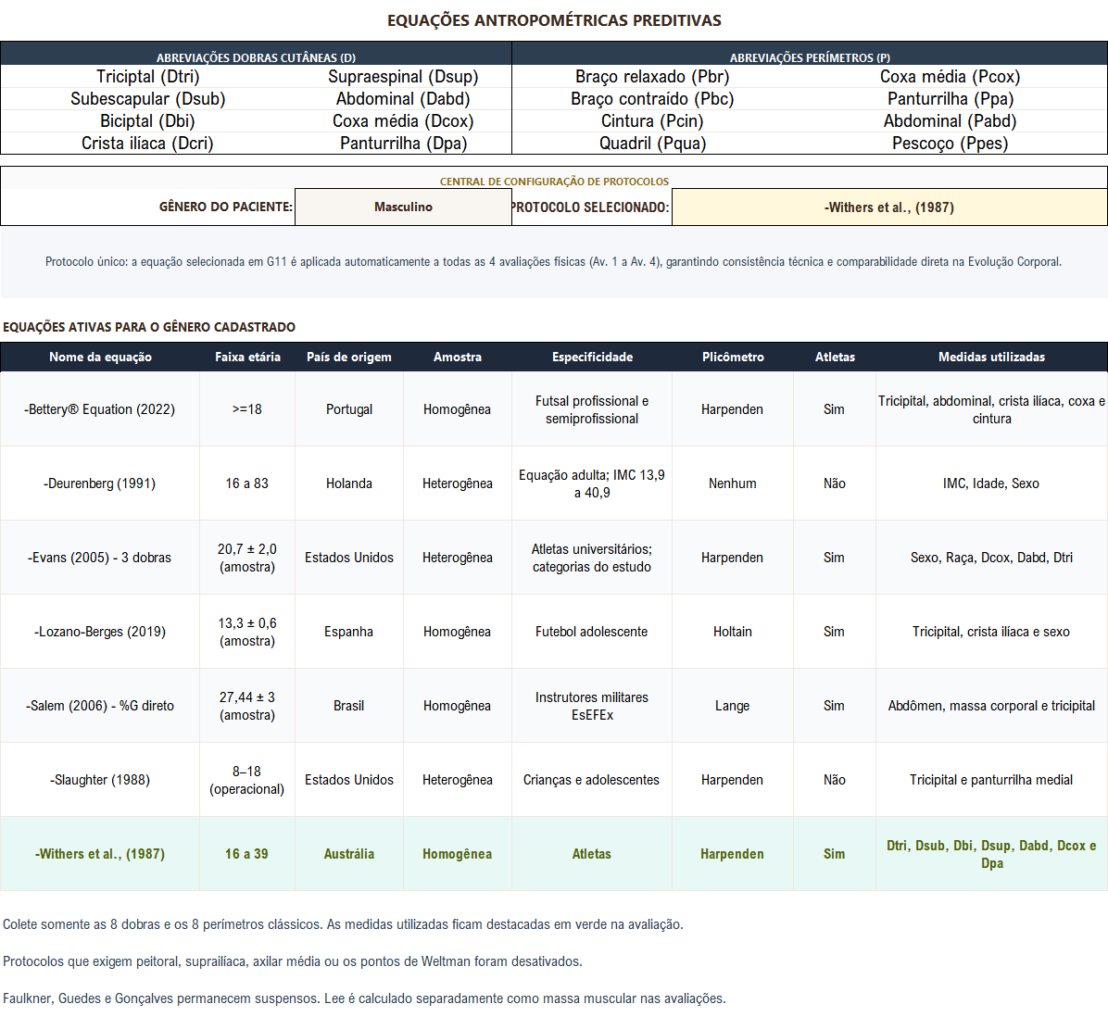Select the Braço relaxado (Pbr) cell
The width and height of the screenshot is (1108, 1017).
pyautogui.click(x=652, y=76)
